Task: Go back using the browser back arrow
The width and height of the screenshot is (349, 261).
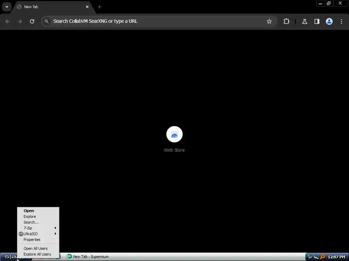Action: [7, 21]
